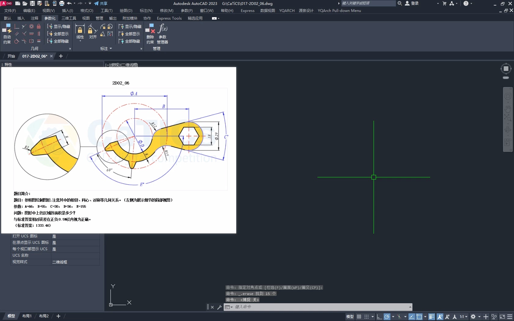Click the command line input field
514x321 pixels.
(x=318, y=307)
